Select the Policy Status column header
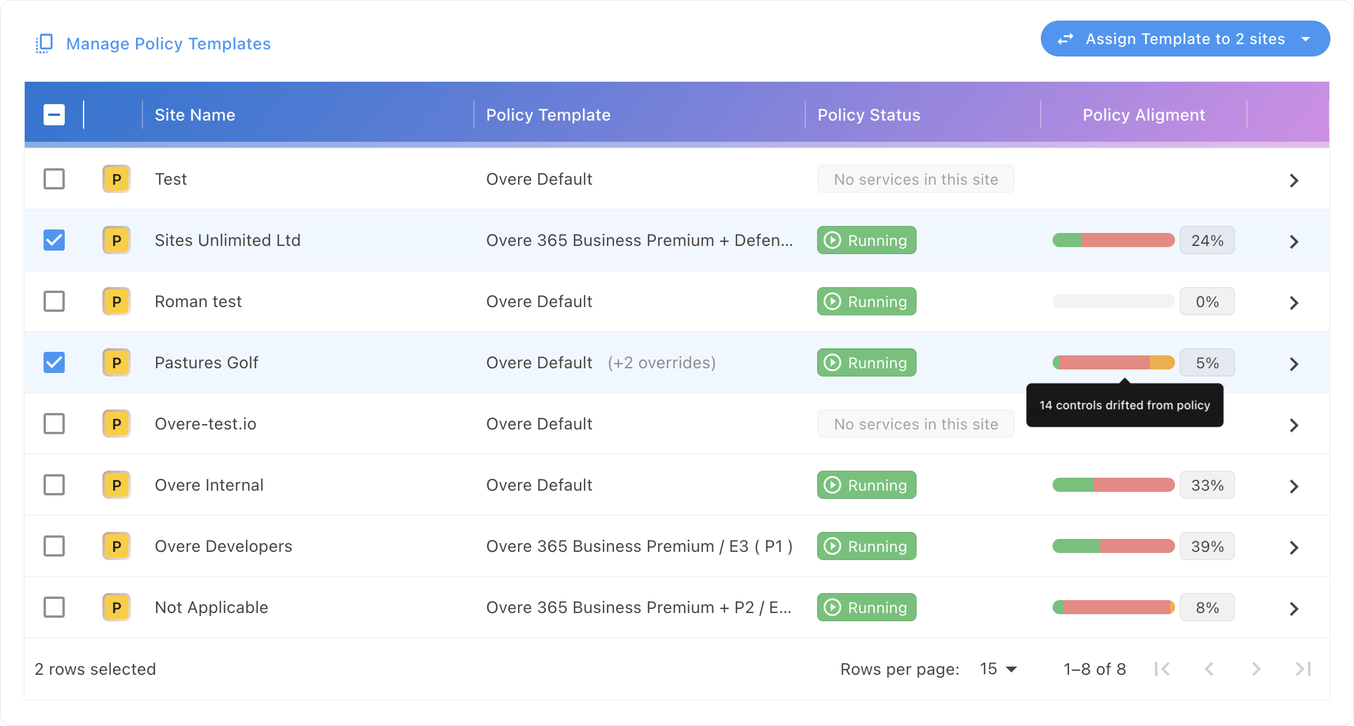1354x726 pixels. [868, 115]
